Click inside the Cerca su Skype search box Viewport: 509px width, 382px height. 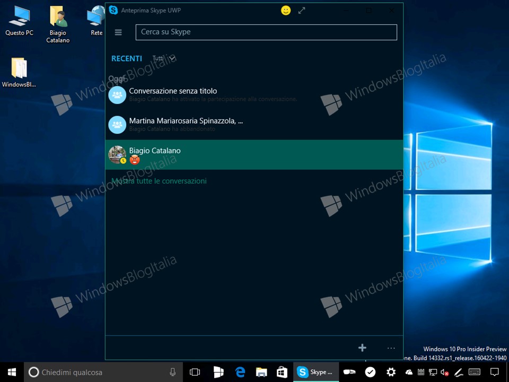tap(266, 32)
